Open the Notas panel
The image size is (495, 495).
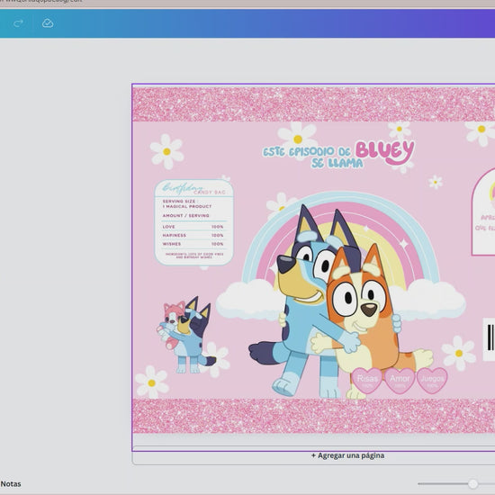pos(11,484)
